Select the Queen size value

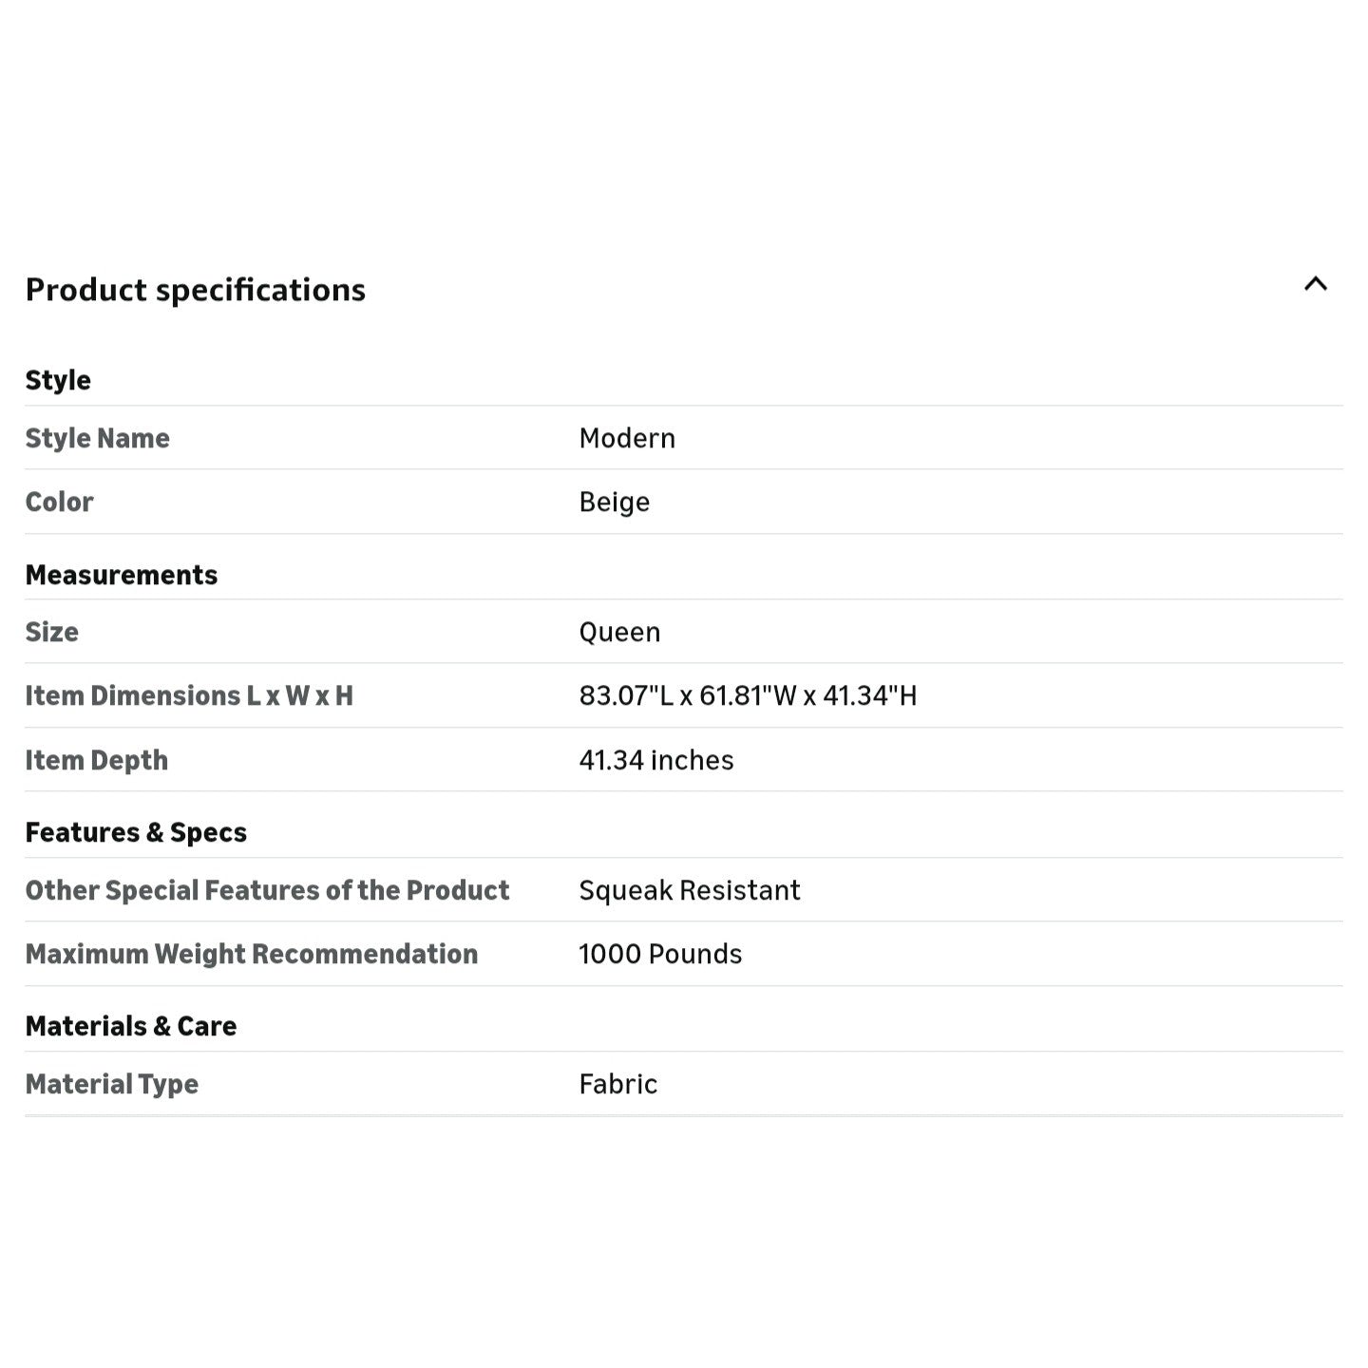tap(619, 632)
